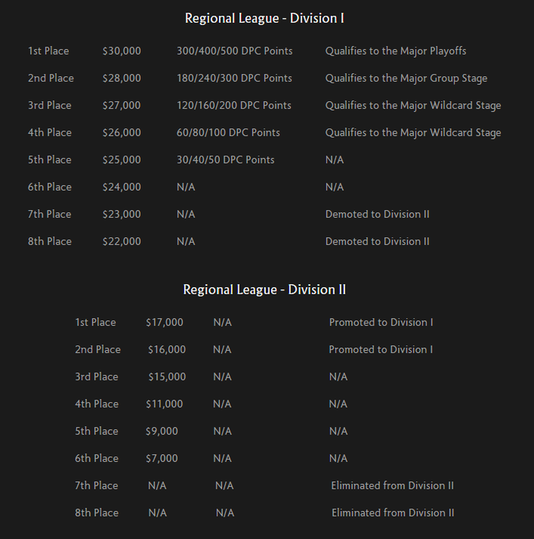Image resolution: width=534 pixels, height=539 pixels.
Task: Select the $30,000 prize for 1st Place
Action: pos(121,51)
